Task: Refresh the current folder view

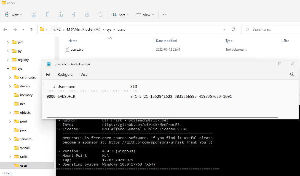Action: (233, 29)
